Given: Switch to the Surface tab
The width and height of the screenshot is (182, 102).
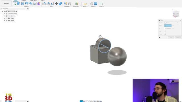Looking at the screenshot, I should [24, 1].
